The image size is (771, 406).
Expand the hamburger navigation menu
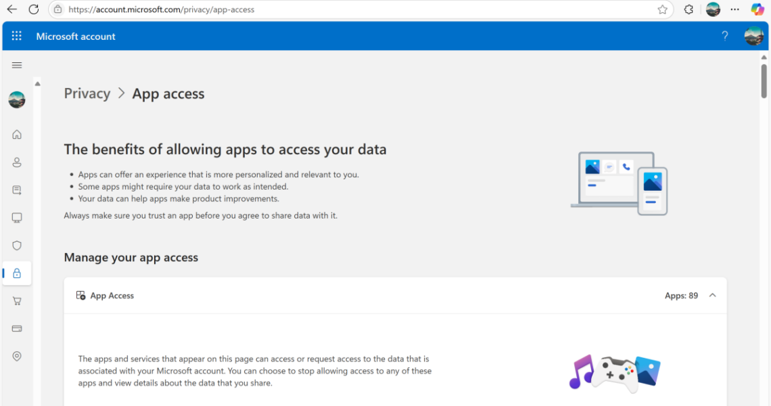pos(17,65)
